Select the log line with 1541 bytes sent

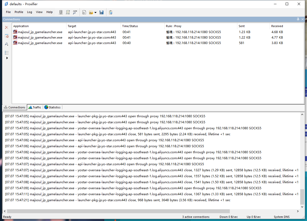[152, 182]
